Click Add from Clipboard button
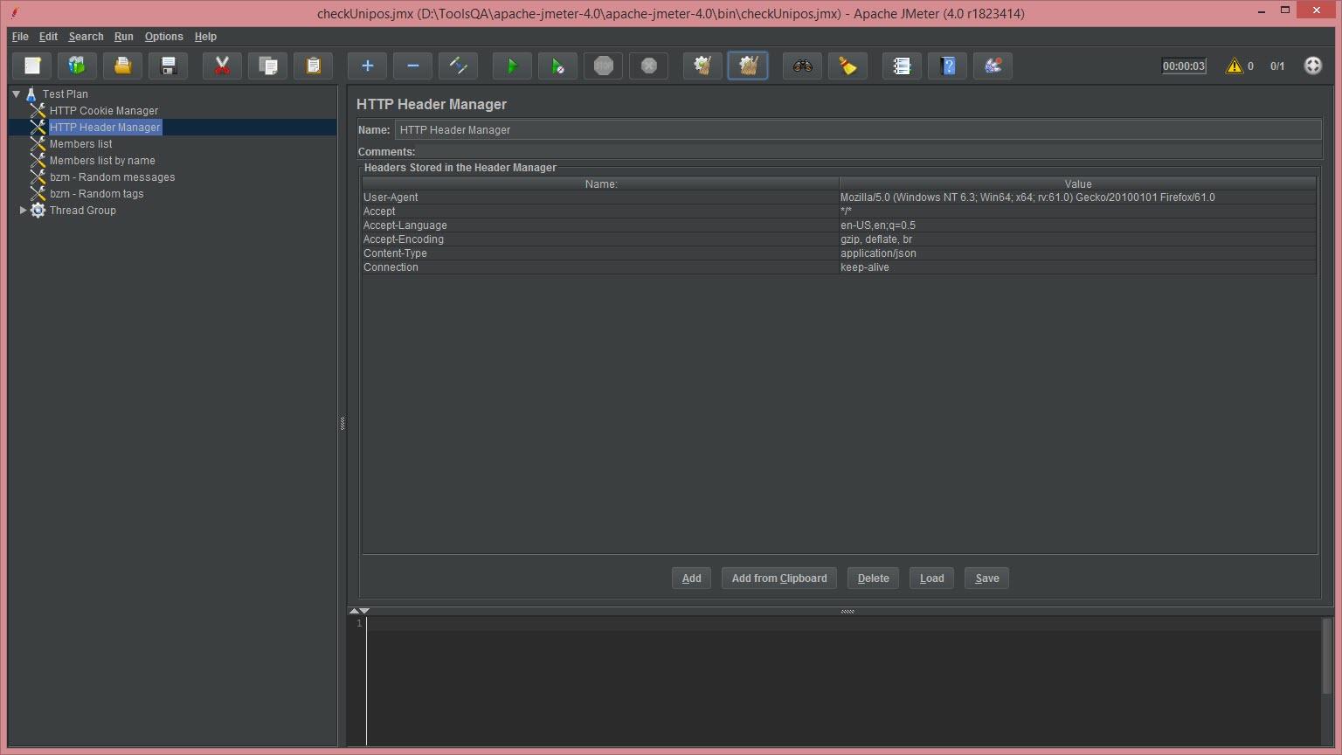Screen dimensions: 1342x755 [779, 578]
